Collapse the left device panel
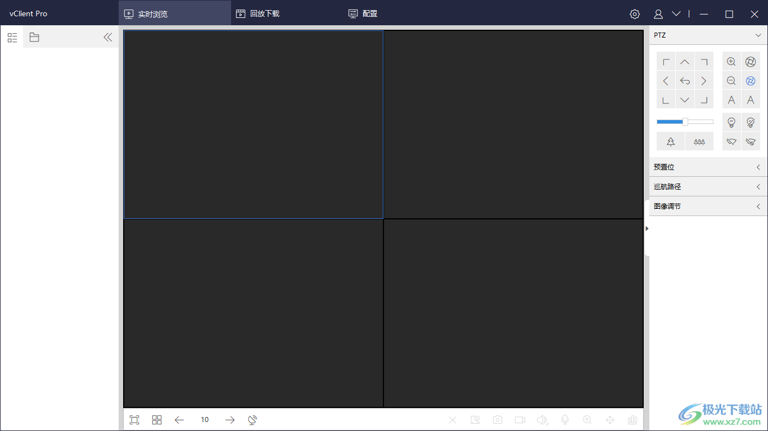This screenshot has width=768, height=431. point(108,38)
